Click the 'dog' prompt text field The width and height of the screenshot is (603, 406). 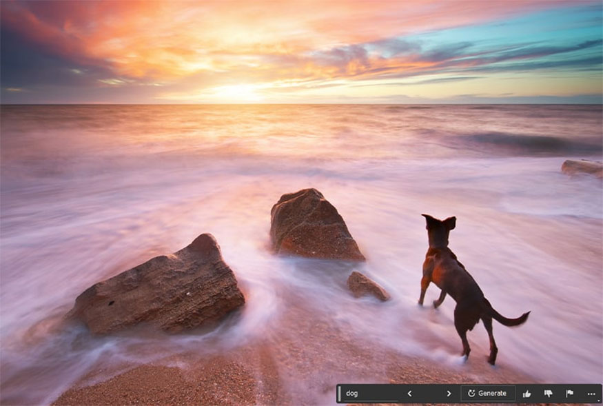point(371,394)
